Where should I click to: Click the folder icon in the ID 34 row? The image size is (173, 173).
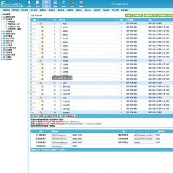41,112
